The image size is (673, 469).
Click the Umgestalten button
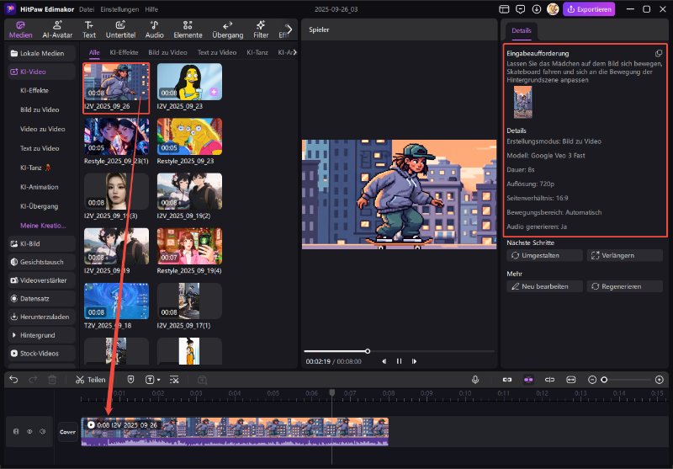click(x=544, y=255)
